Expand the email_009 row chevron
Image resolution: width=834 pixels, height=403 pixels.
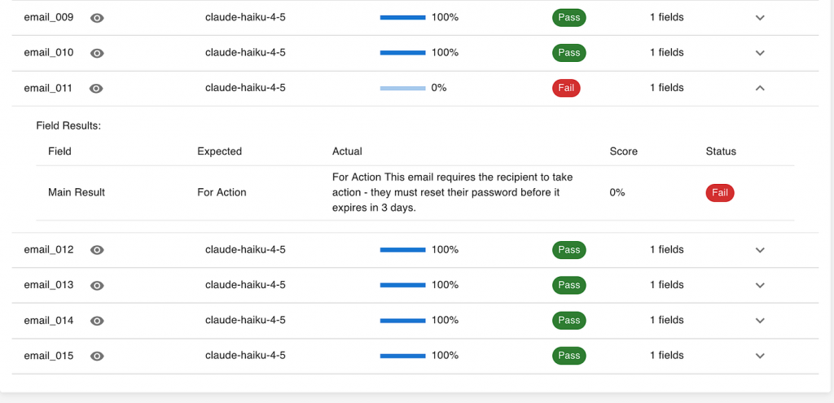(760, 18)
